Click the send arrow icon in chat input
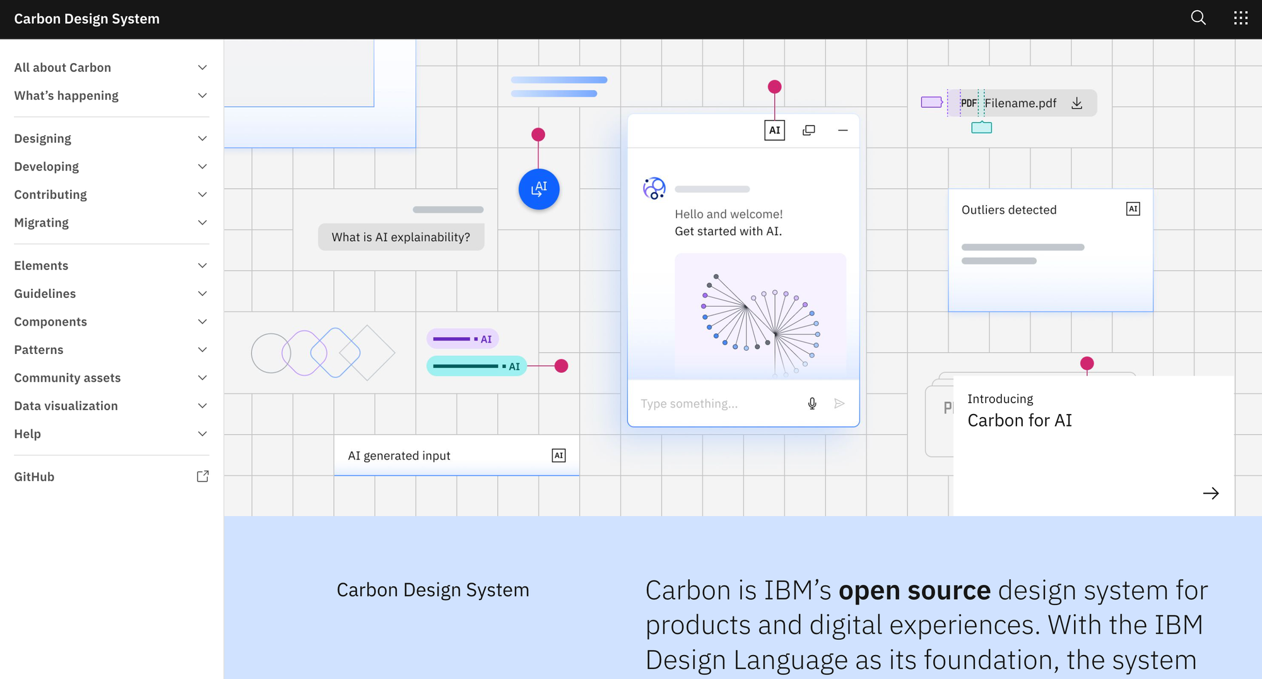 click(x=839, y=404)
